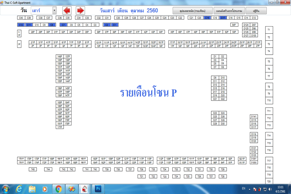Open Internet Explorer from the taskbar
291x194 pixels.
[19, 189]
